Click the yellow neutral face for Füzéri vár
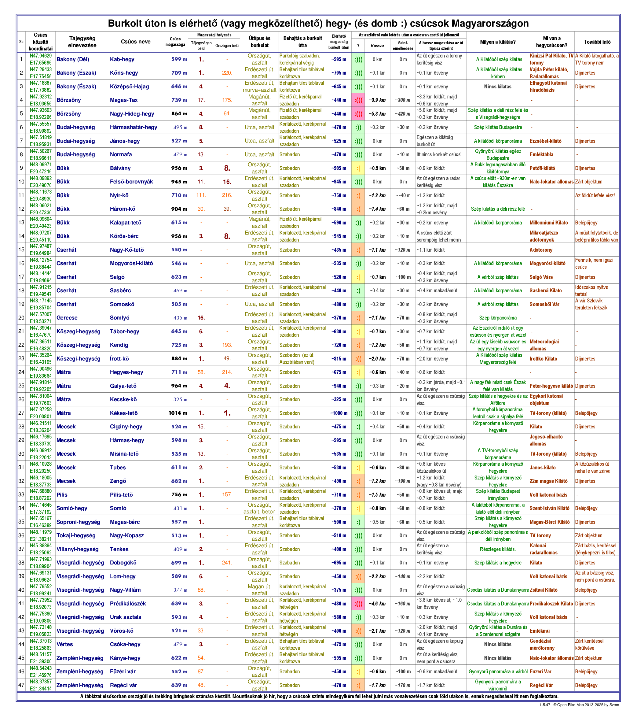The height and width of the screenshot is (714, 637). coord(358,671)
